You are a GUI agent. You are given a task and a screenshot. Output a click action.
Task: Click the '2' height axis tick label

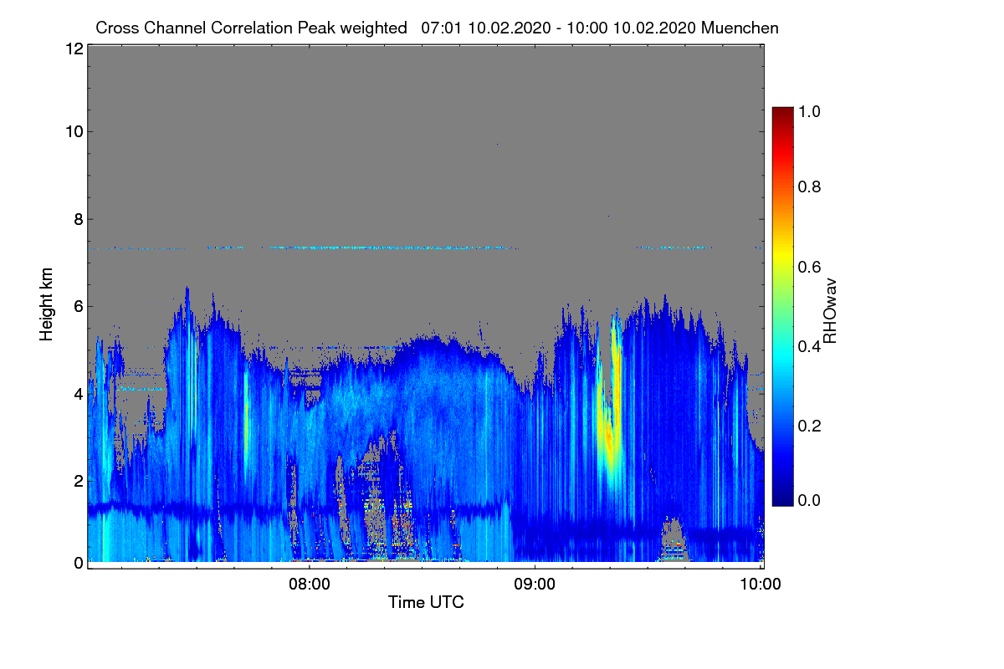(78, 480)
